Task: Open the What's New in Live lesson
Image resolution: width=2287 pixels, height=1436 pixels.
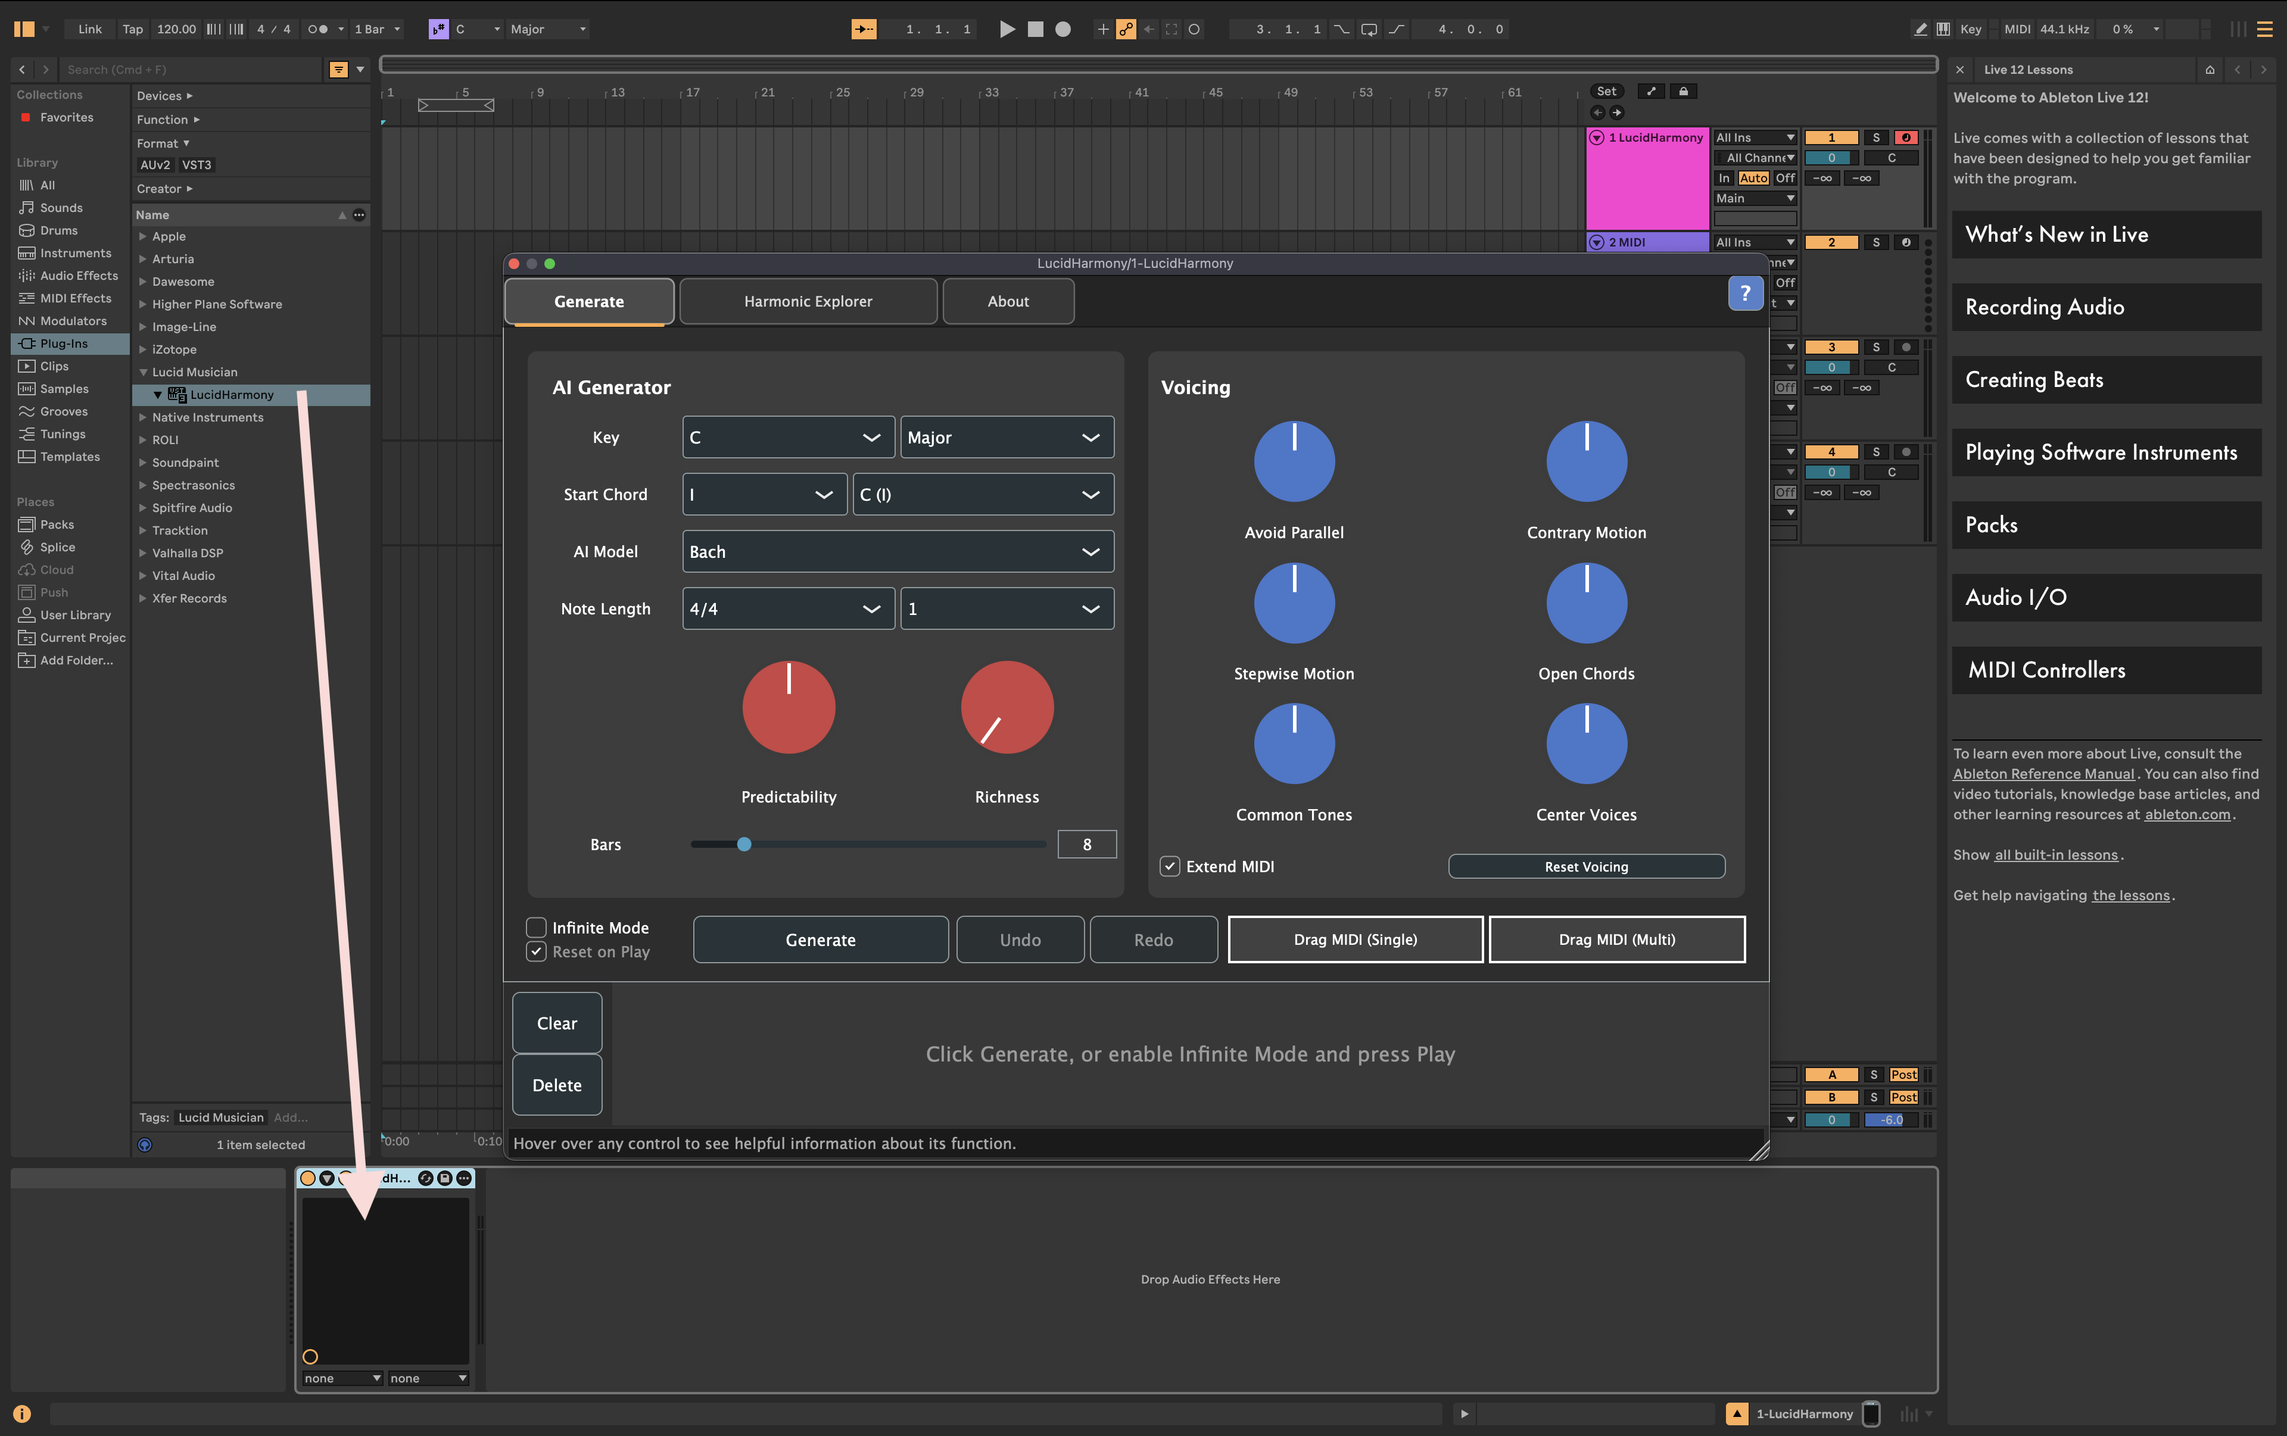Action: pos(2105,235)
